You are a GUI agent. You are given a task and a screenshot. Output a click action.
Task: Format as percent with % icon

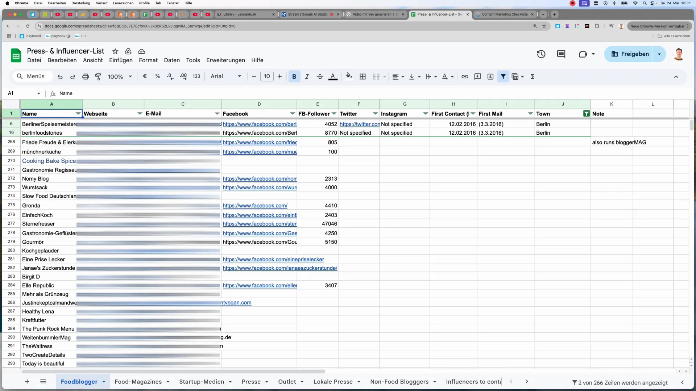tap(157, 76)
